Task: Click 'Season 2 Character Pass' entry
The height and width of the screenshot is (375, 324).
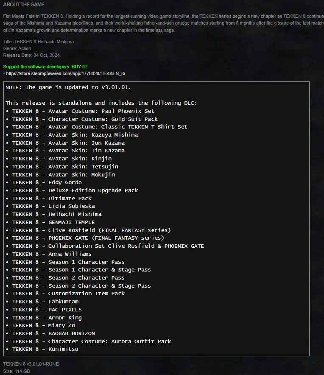Action: click(x=68, y=278)
